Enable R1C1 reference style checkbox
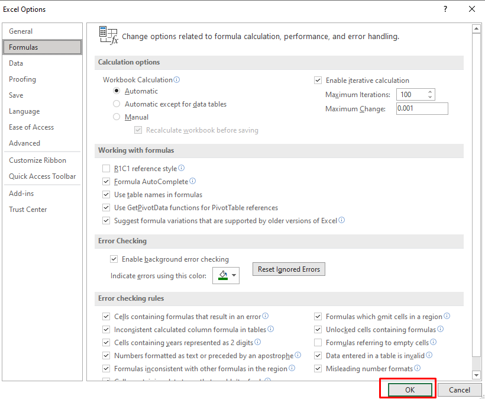485x399 pixels. pyautogui.click(x=106, y=169)
